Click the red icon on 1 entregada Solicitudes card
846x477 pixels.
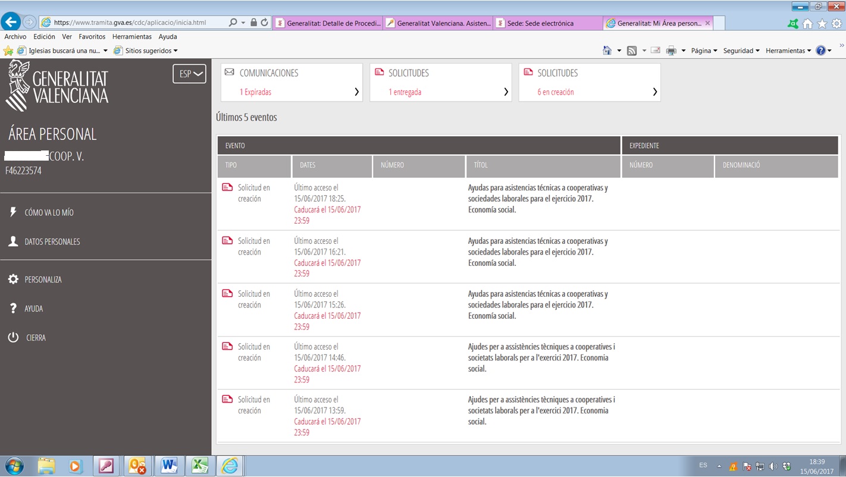coord(379,72)
